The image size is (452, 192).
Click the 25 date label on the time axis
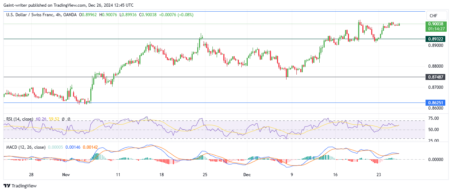205,174
